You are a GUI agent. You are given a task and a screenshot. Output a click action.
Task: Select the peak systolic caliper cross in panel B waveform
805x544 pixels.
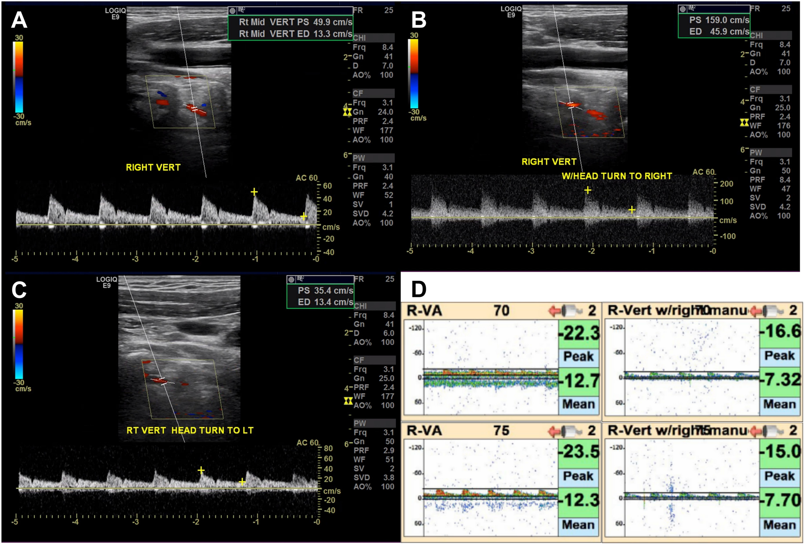pos(588,190)
